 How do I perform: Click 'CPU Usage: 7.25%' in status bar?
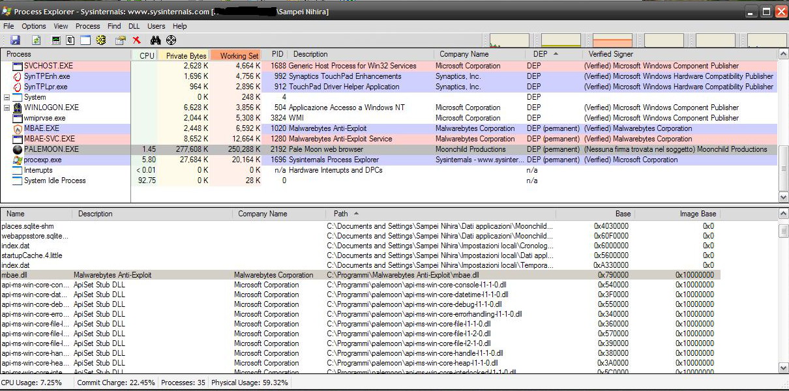[x=31, y=383]
